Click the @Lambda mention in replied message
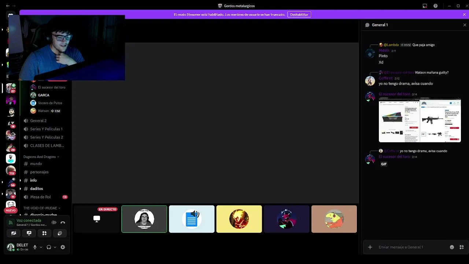 point(391,45)
